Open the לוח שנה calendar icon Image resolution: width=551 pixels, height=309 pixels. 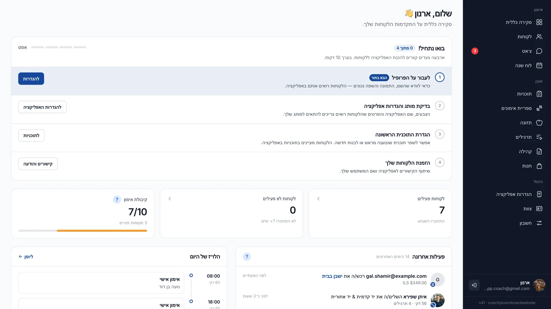point(539,66)
